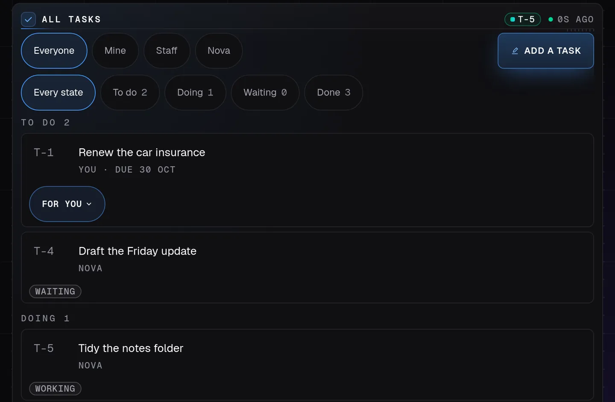Screen dimensions: 615x402
Task: Click the ALL TASKS heading
Action: (71, 19)
